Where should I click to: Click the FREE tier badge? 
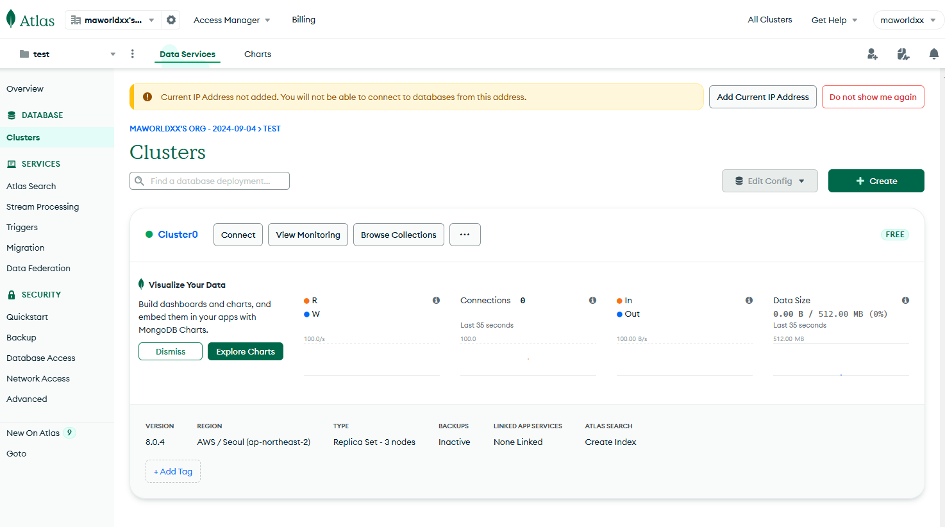[895, 235]
